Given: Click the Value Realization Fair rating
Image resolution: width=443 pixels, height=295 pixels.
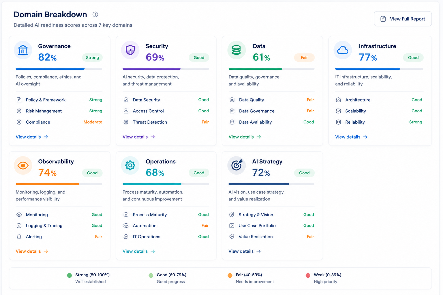Looking at the screenshot, I should point(310,237).
